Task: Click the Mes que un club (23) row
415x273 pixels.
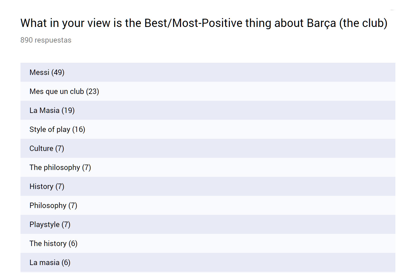Action: pos(208,91)
